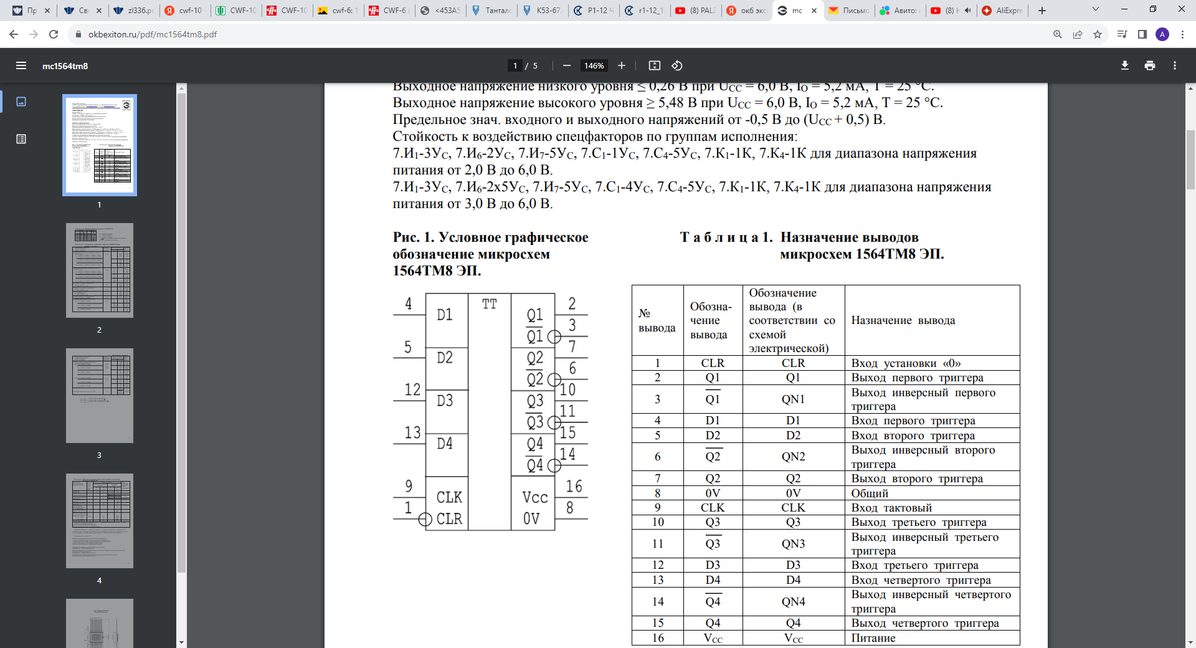This screenshot has height=648, width=1196.
Task: Select page 1 thumbnail
Action: tap(100, 145)
